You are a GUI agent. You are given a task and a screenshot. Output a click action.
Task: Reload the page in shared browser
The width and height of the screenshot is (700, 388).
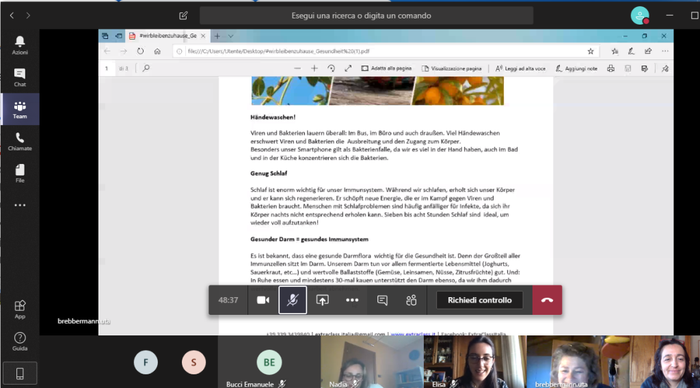140,51
